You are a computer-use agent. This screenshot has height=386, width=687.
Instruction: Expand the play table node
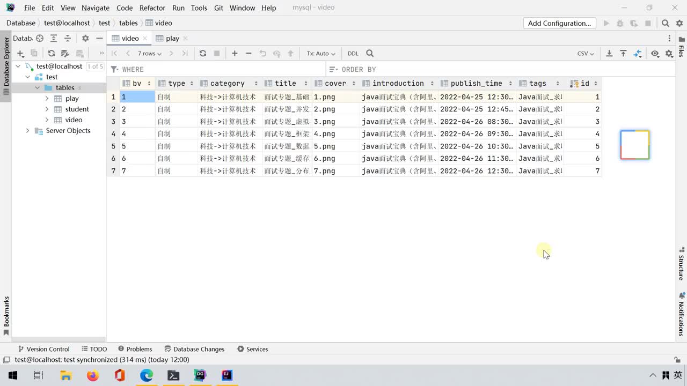47,98
